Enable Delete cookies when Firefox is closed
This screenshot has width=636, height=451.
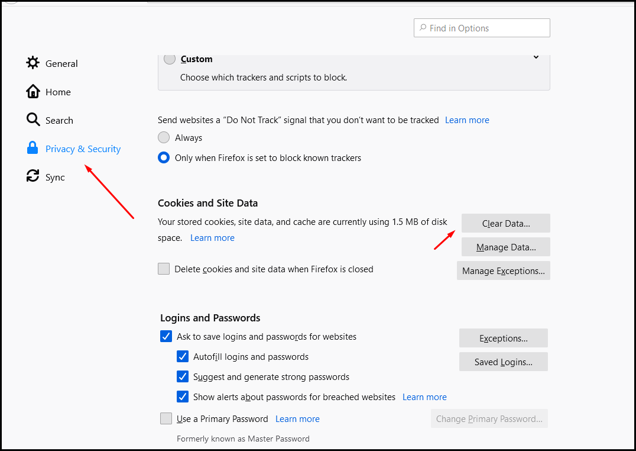point(164,269)
